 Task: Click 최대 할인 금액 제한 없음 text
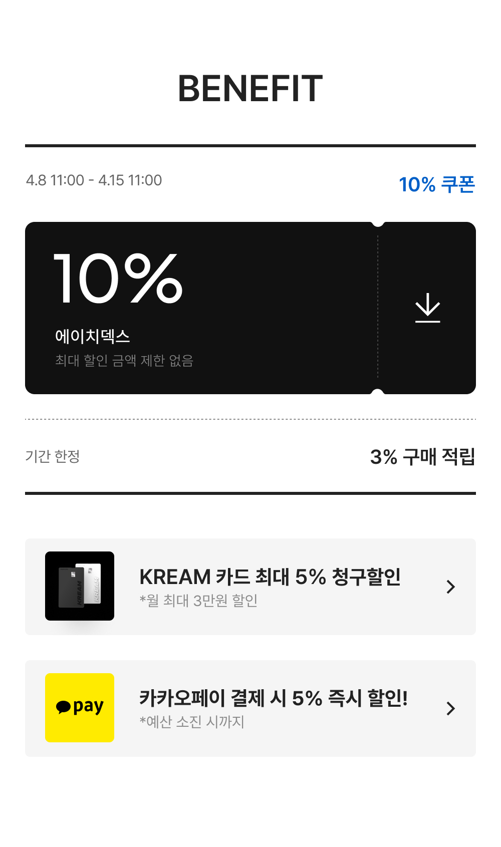click(x=124, y=361)
